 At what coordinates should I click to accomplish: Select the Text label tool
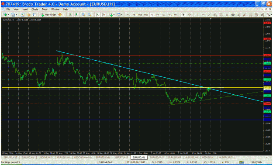(x=227, y=15)
